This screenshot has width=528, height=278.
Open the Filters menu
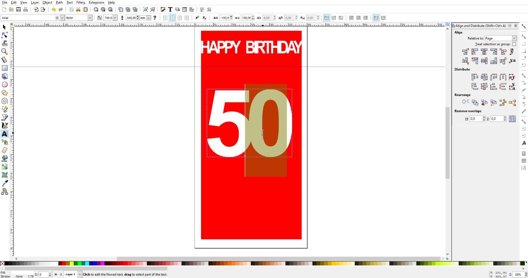coord(80,2)
